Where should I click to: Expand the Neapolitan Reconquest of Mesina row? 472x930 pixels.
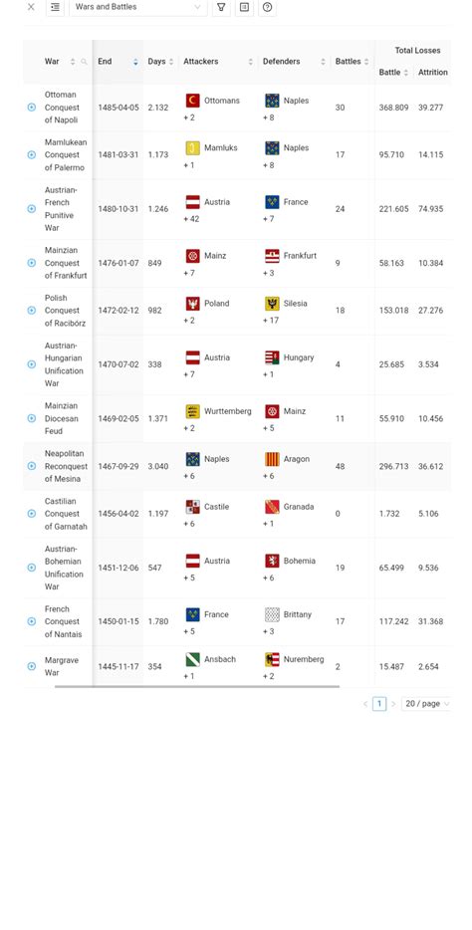[x=32, y=466]
